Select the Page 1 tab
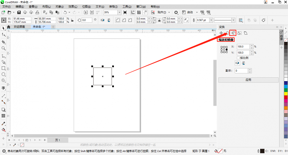This screenshot has width=288, height=155. point(58,140)
